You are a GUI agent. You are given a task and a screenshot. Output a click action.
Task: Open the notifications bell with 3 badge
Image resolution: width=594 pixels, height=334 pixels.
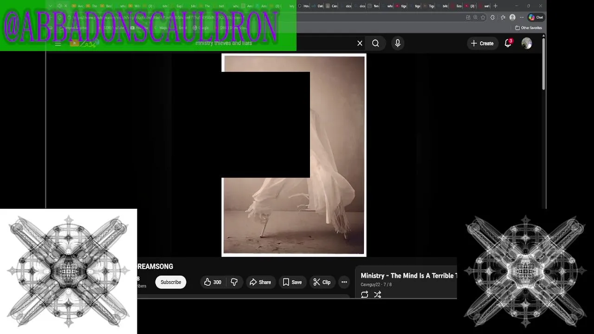[508, 43]
